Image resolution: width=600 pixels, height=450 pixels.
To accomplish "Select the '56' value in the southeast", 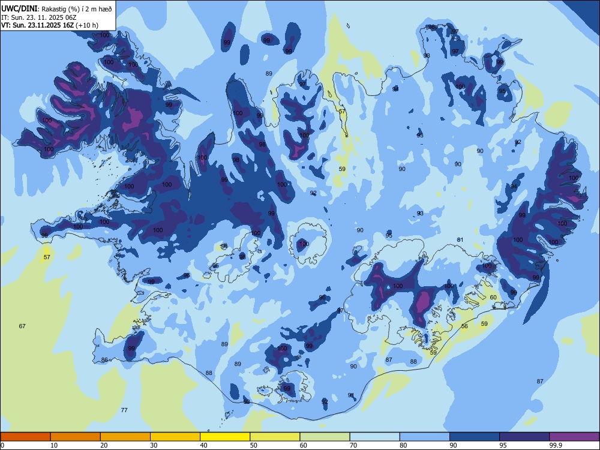I will click(464, 326).
